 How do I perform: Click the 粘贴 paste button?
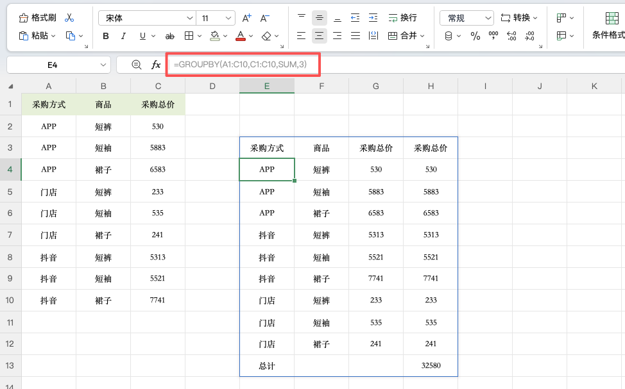click(x=33, y=36)
